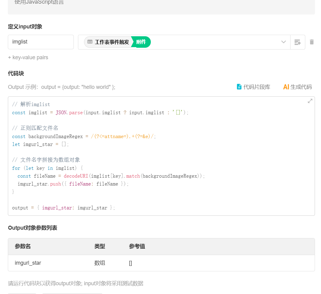Select the green 附件 field tag
The image size is (321, 294).
(x=141, y=42)
